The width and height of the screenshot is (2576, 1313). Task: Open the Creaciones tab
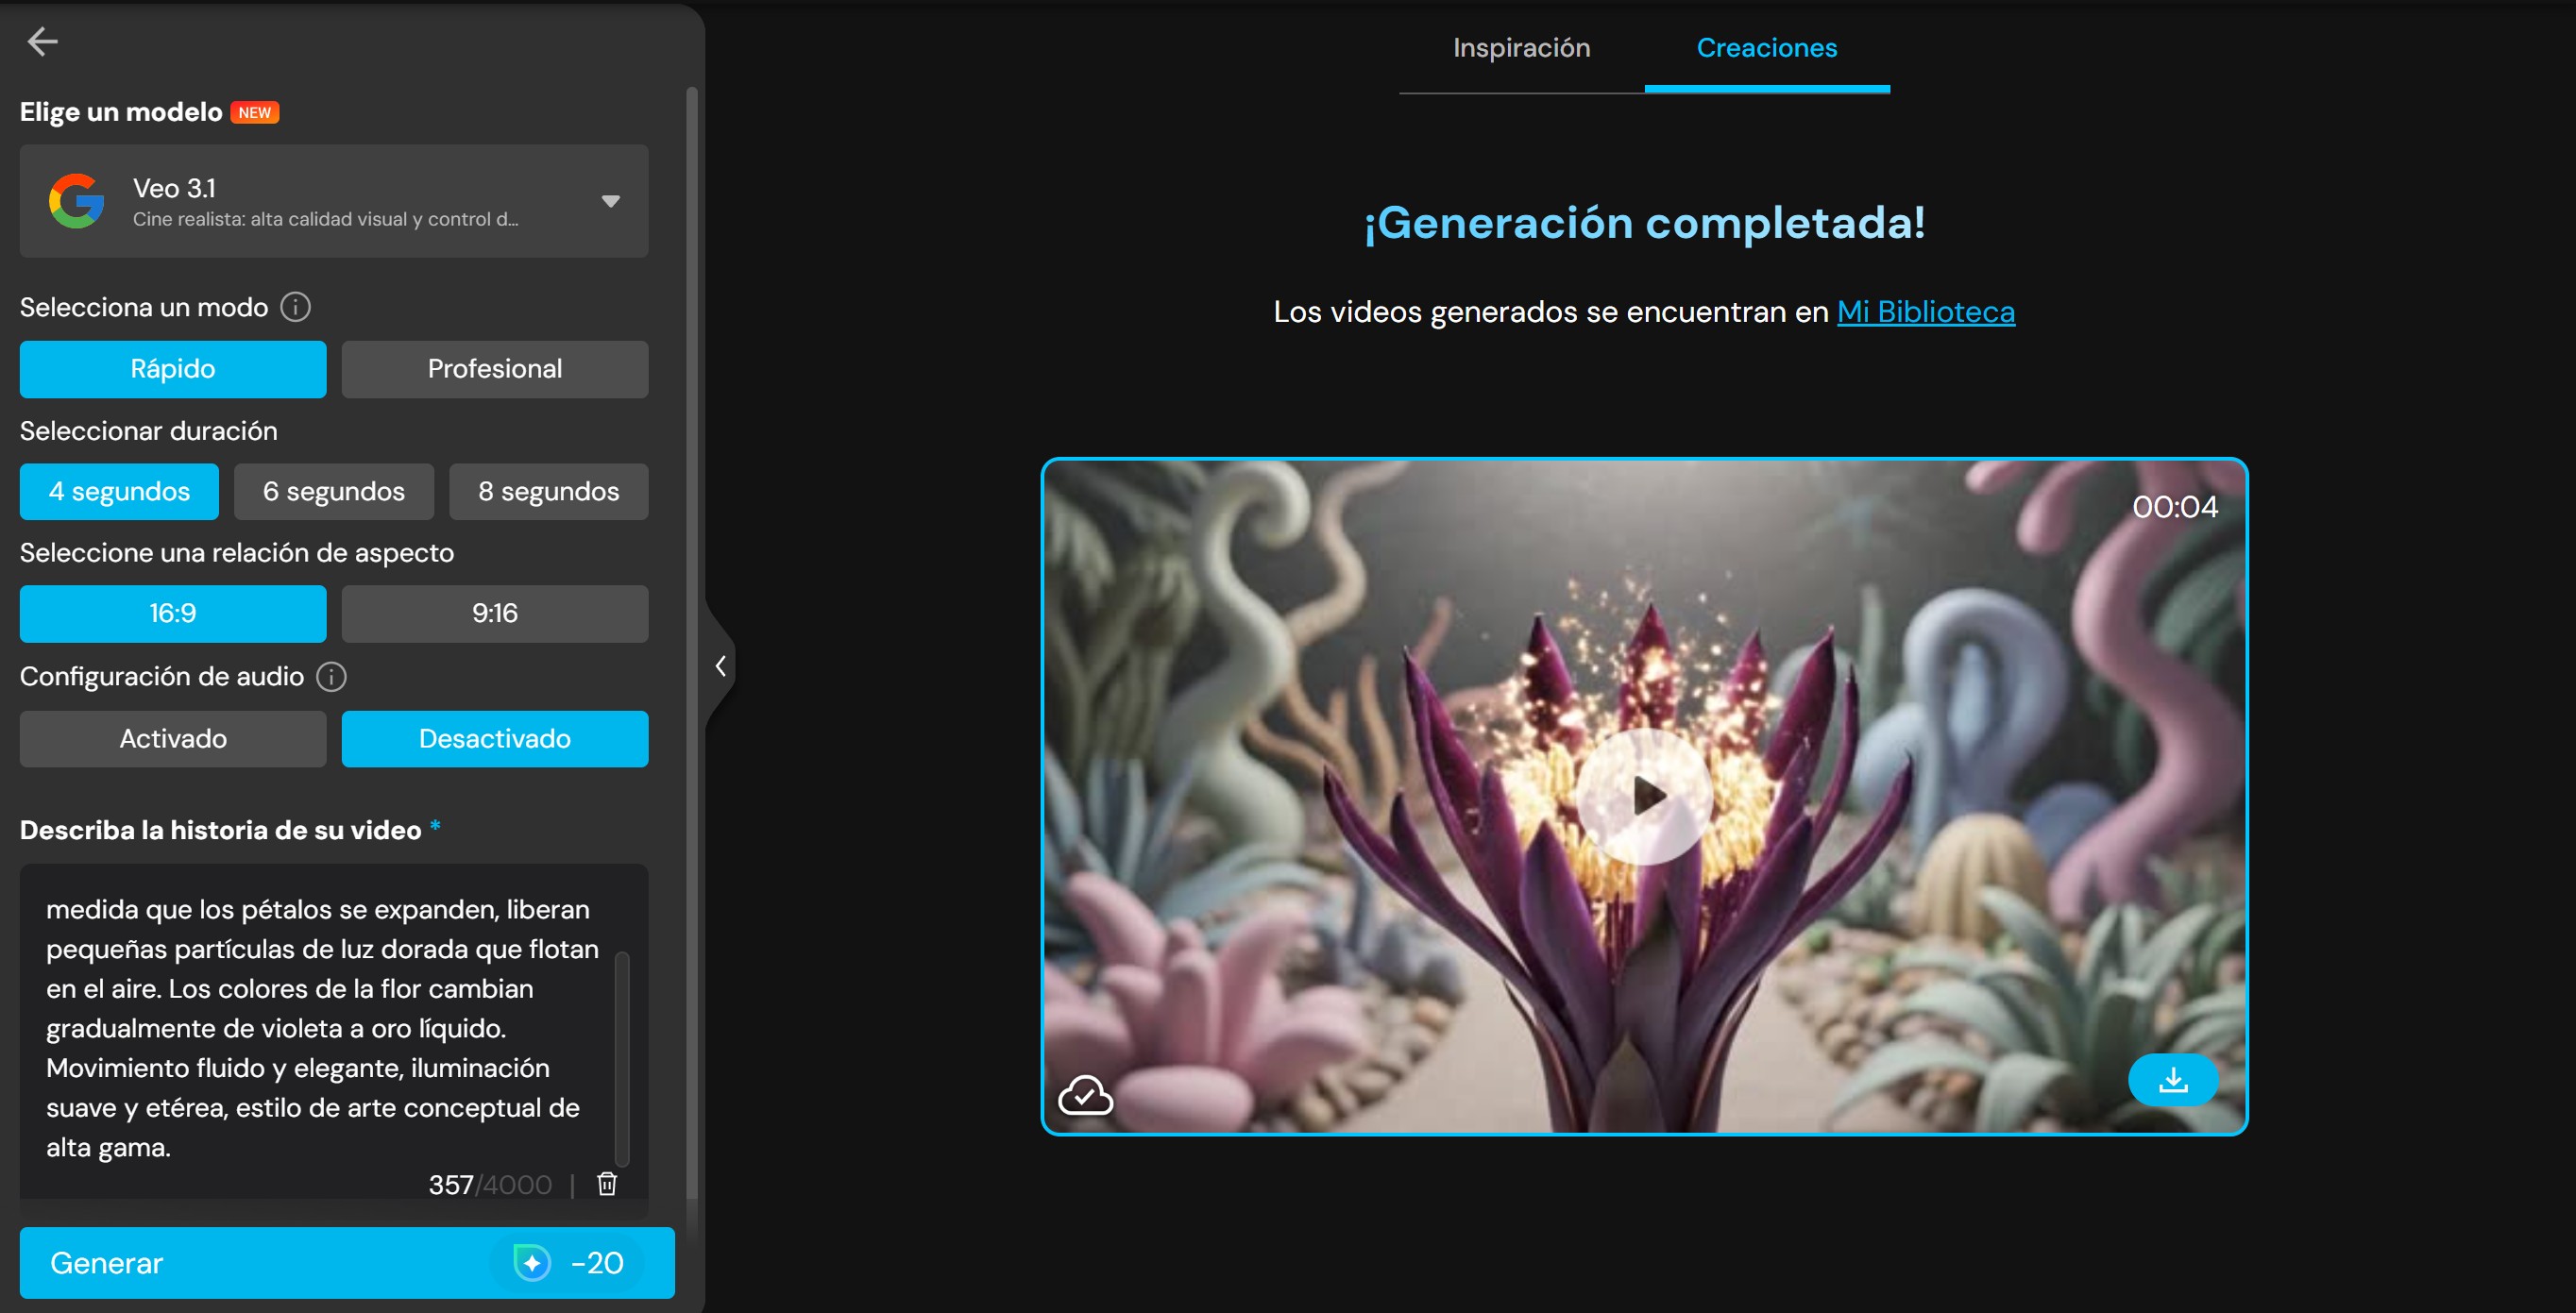tap(1766, 47)
